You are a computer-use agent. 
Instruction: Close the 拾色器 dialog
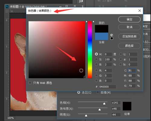(x=140, y=11)
